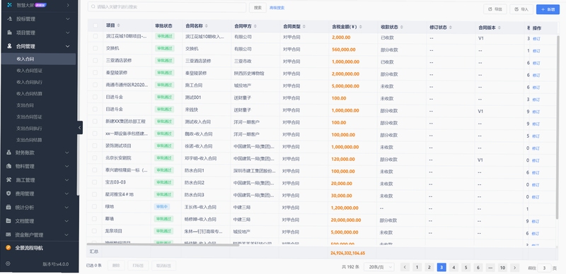Screen dimensions: 566x274
Task: Expand the 物料管理 menu chevron
Action: (x=67, y=166)
